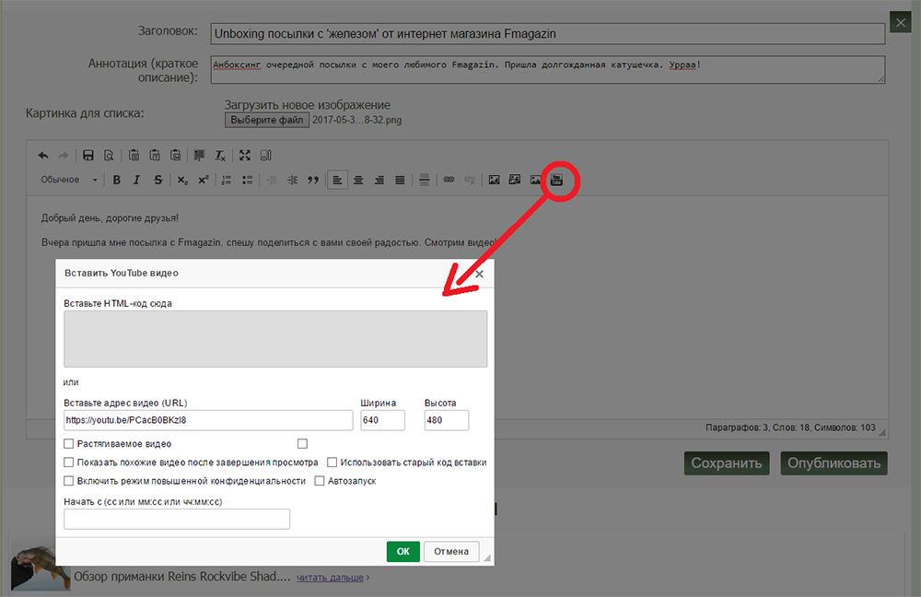The width and height of the screenshot is (921, 597).
Task: Center-align text in the editor
Action: (x=359, y=180)
